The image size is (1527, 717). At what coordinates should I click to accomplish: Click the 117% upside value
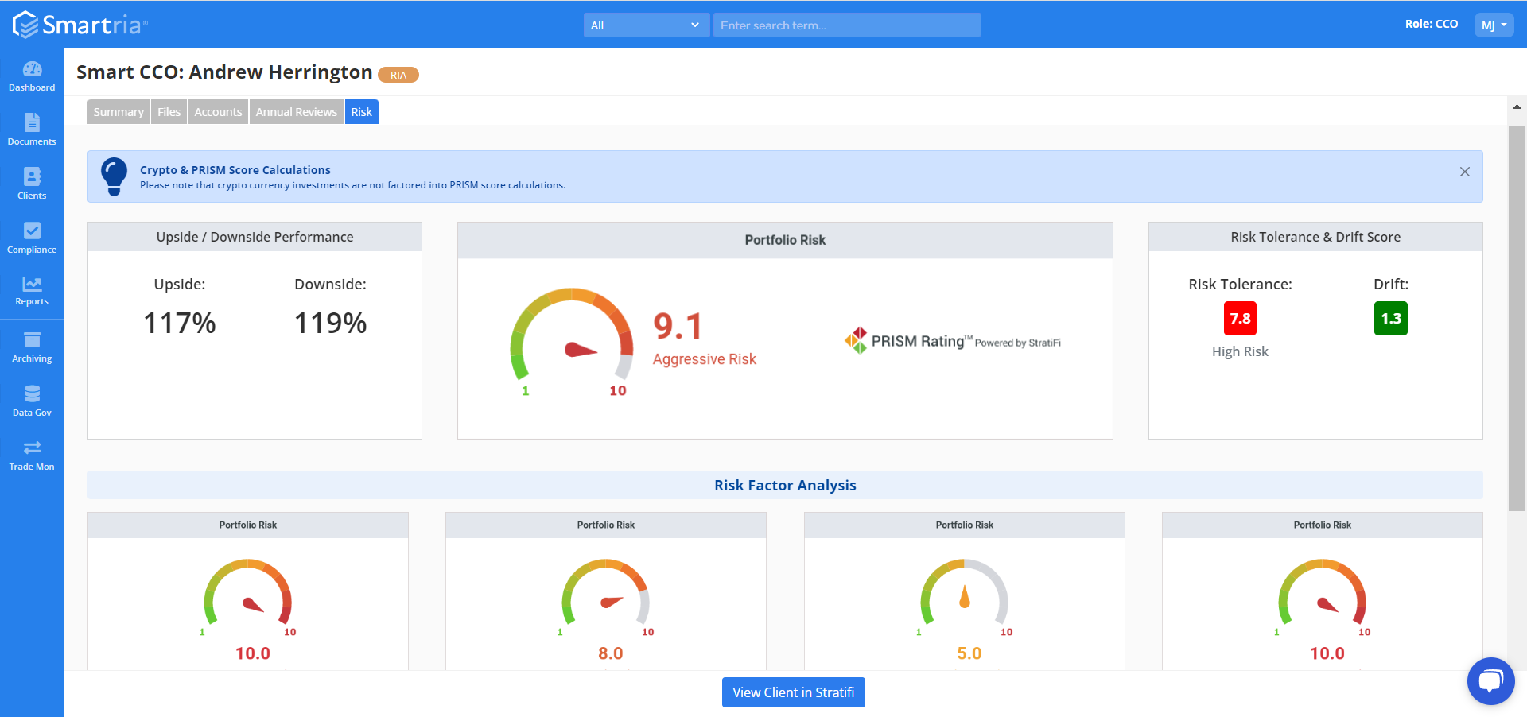click(180, 323)
